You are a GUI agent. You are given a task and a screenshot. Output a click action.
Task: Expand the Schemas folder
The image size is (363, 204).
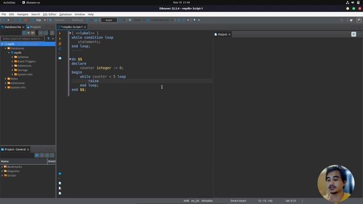pos(12,57)
